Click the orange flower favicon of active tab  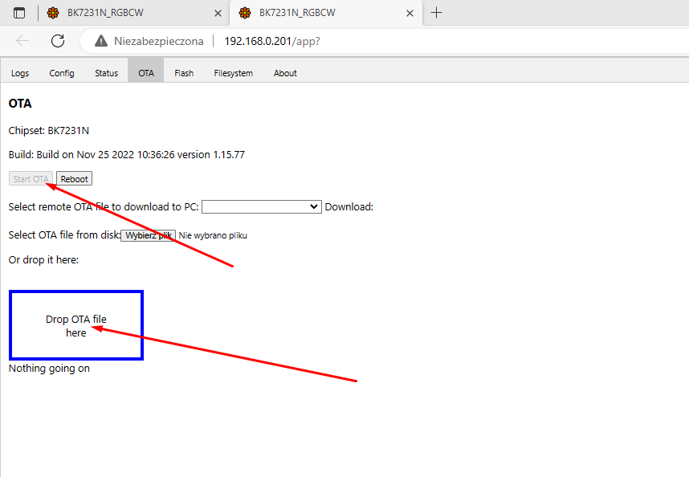click(245, 13)
